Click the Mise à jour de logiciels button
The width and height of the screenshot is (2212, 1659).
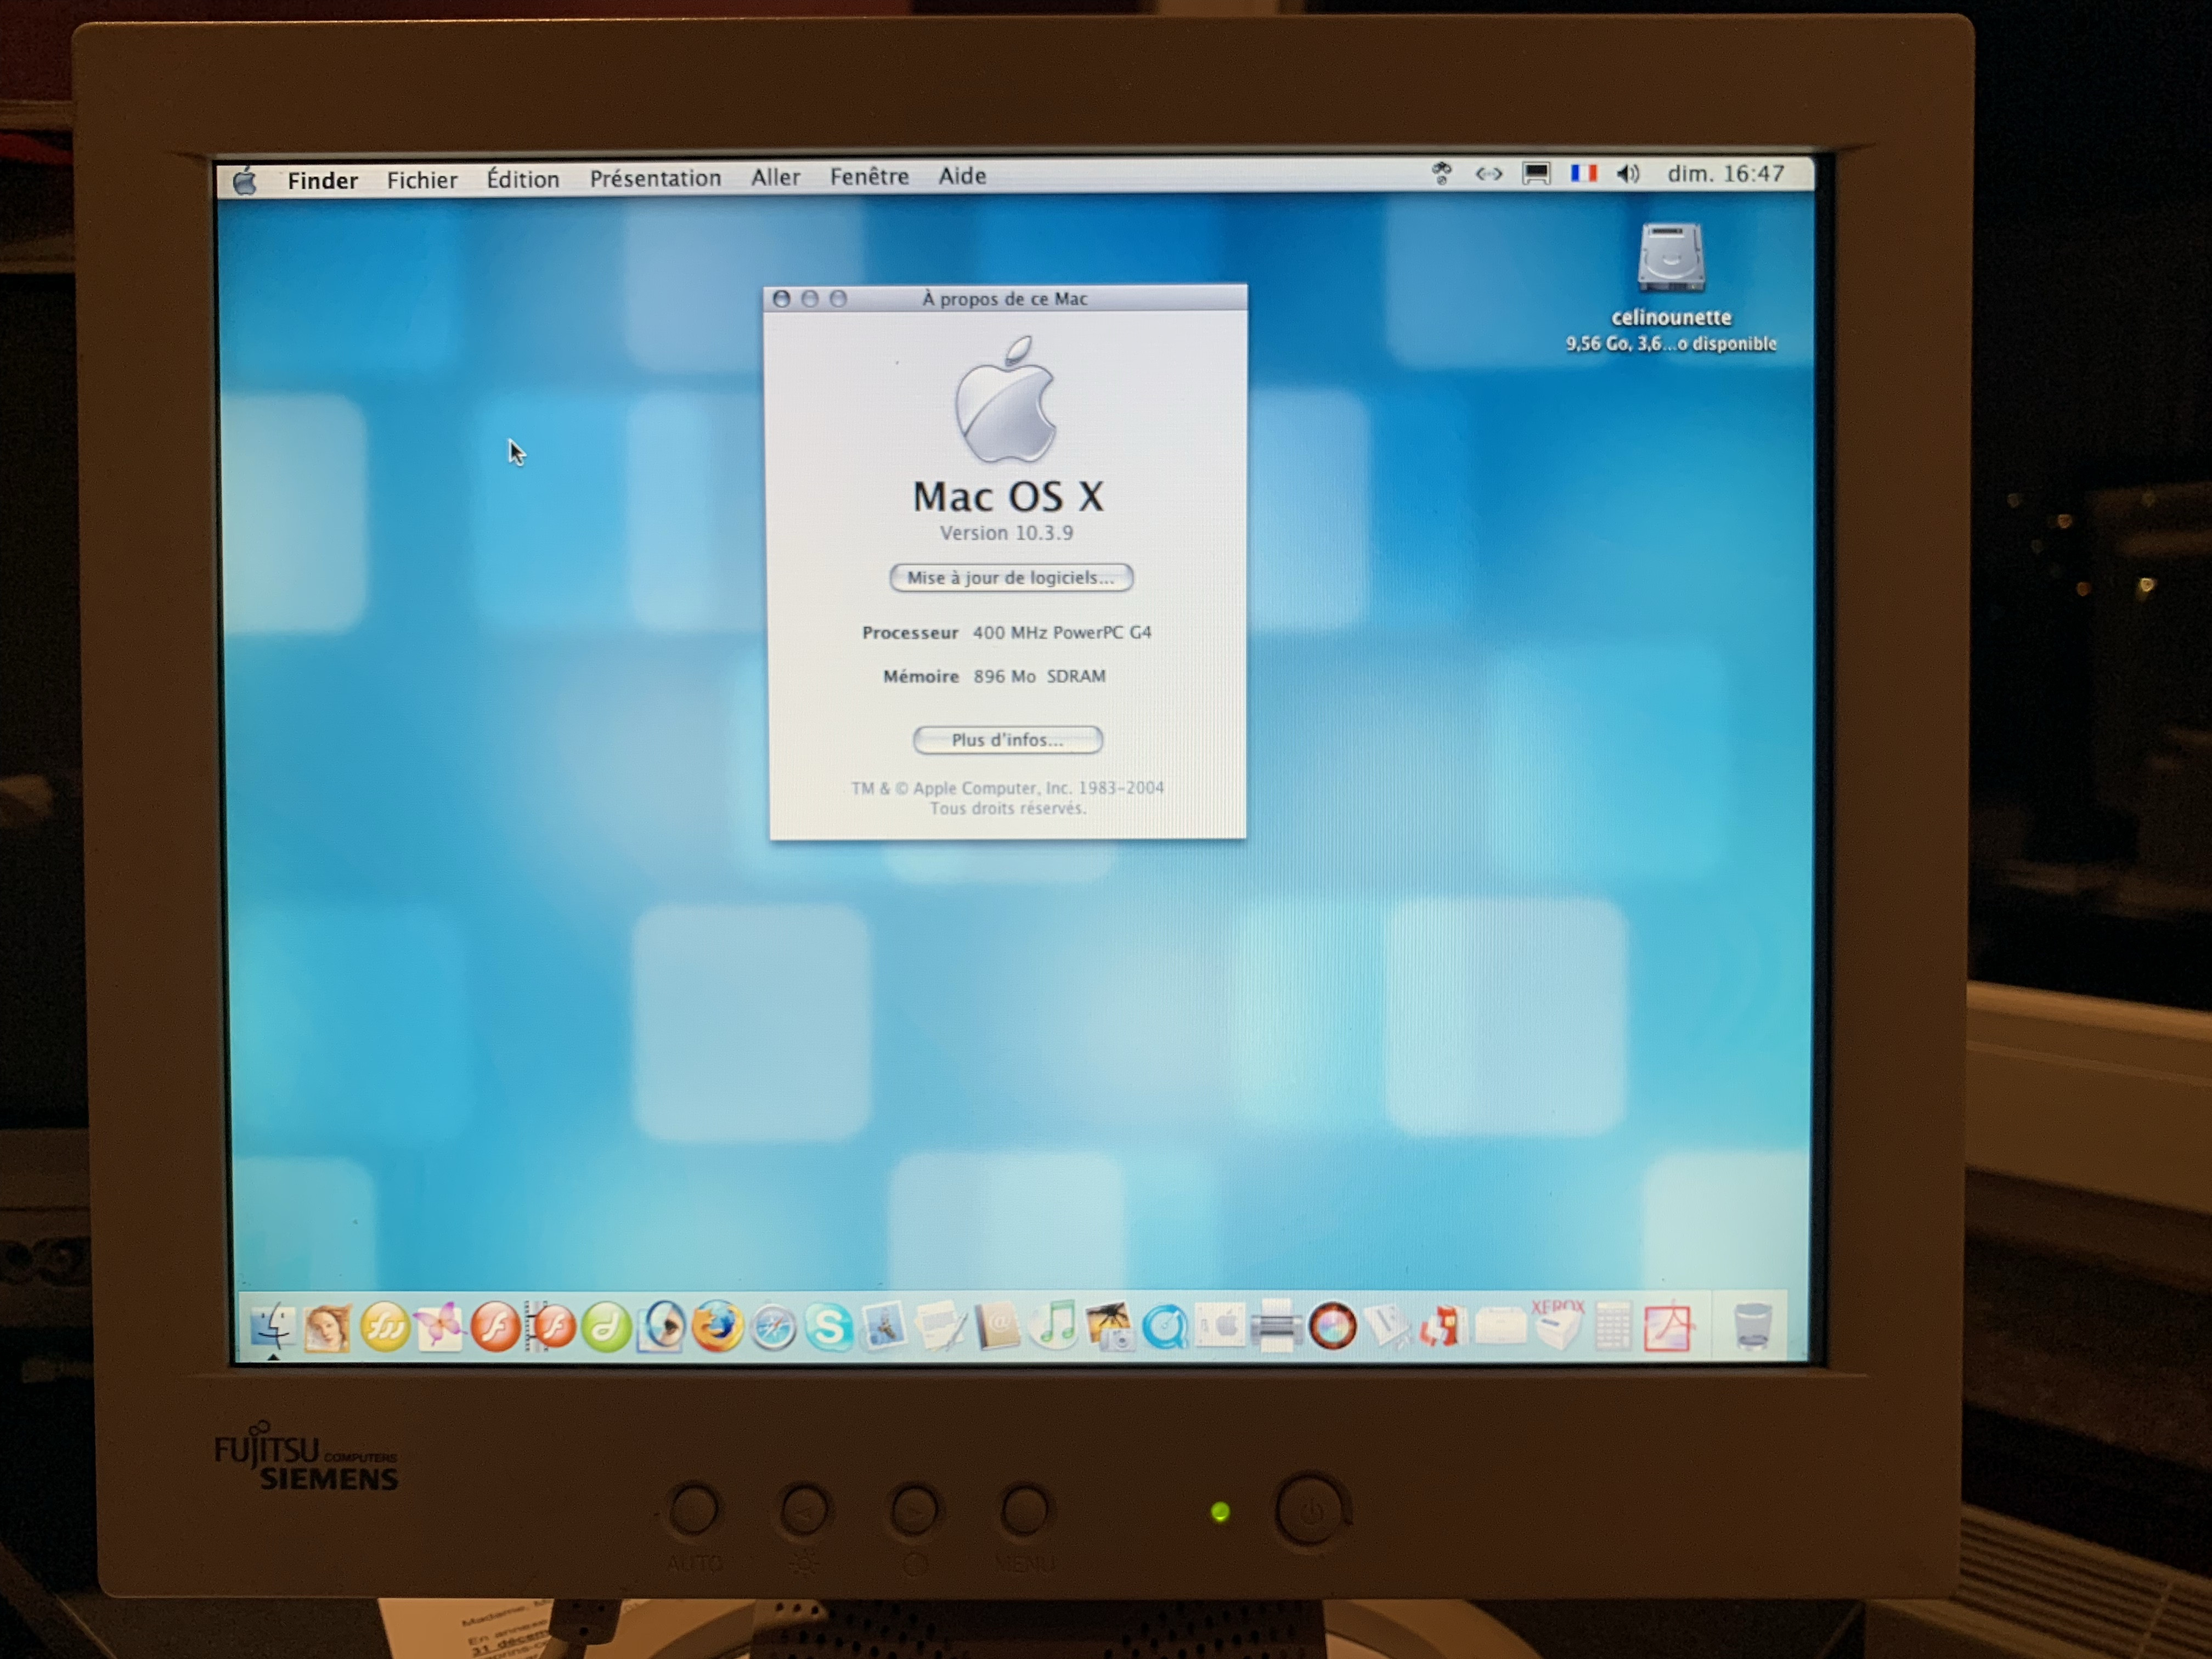click(x=1011, y=577)
